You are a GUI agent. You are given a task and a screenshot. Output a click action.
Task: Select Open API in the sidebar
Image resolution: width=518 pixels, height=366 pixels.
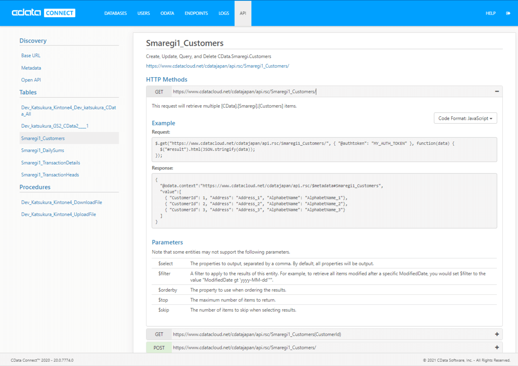[x=31, y=80]
